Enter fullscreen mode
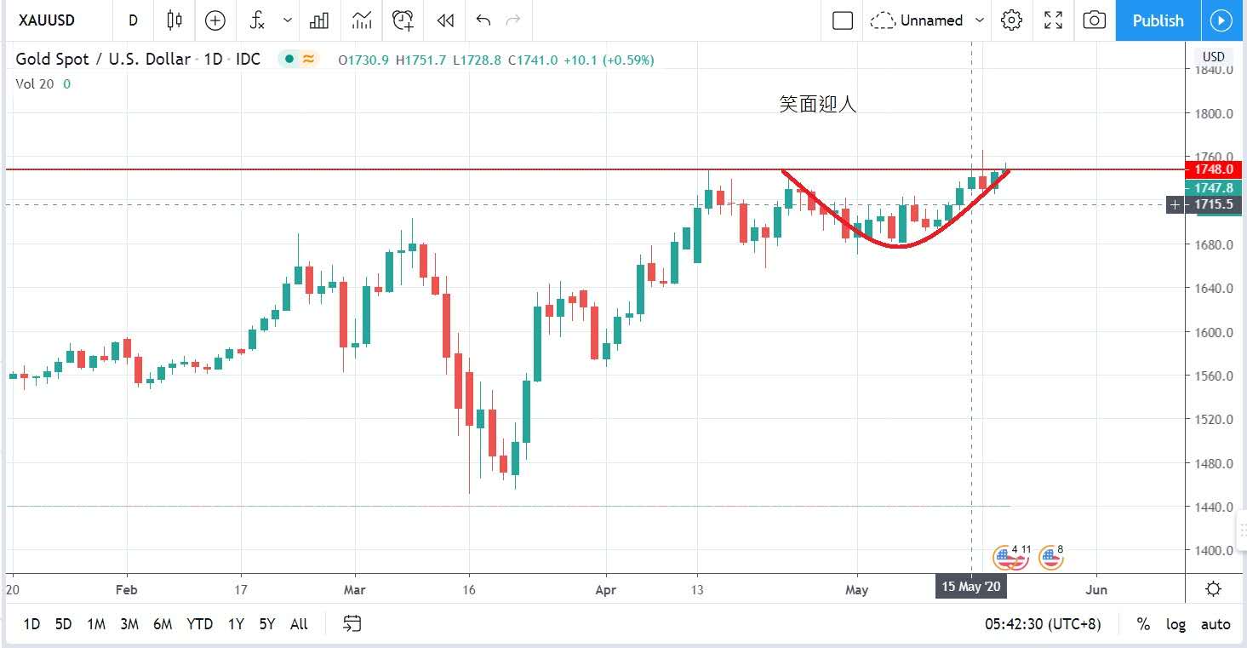Image resolution: width=1247 pixels, height=648 pixels. (x=1053, y=20)
